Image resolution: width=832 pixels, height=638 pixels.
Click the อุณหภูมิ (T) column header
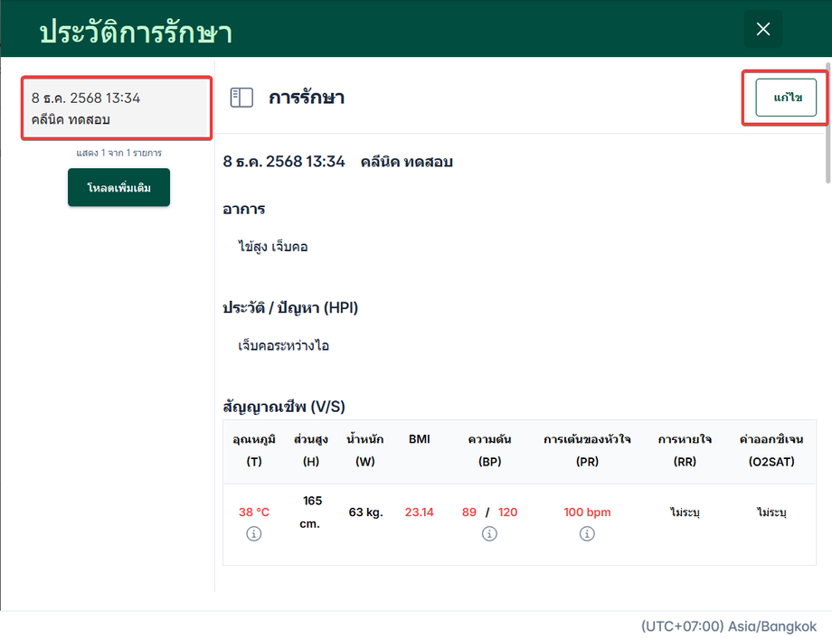point(254,450)
